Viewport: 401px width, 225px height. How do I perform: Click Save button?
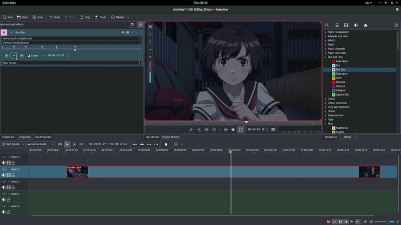pos(38,17)
